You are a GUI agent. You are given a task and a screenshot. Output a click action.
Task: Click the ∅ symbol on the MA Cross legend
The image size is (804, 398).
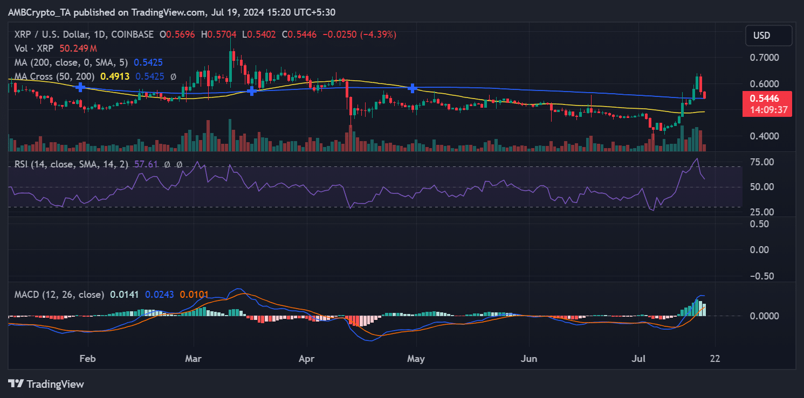tap(173, 76)
